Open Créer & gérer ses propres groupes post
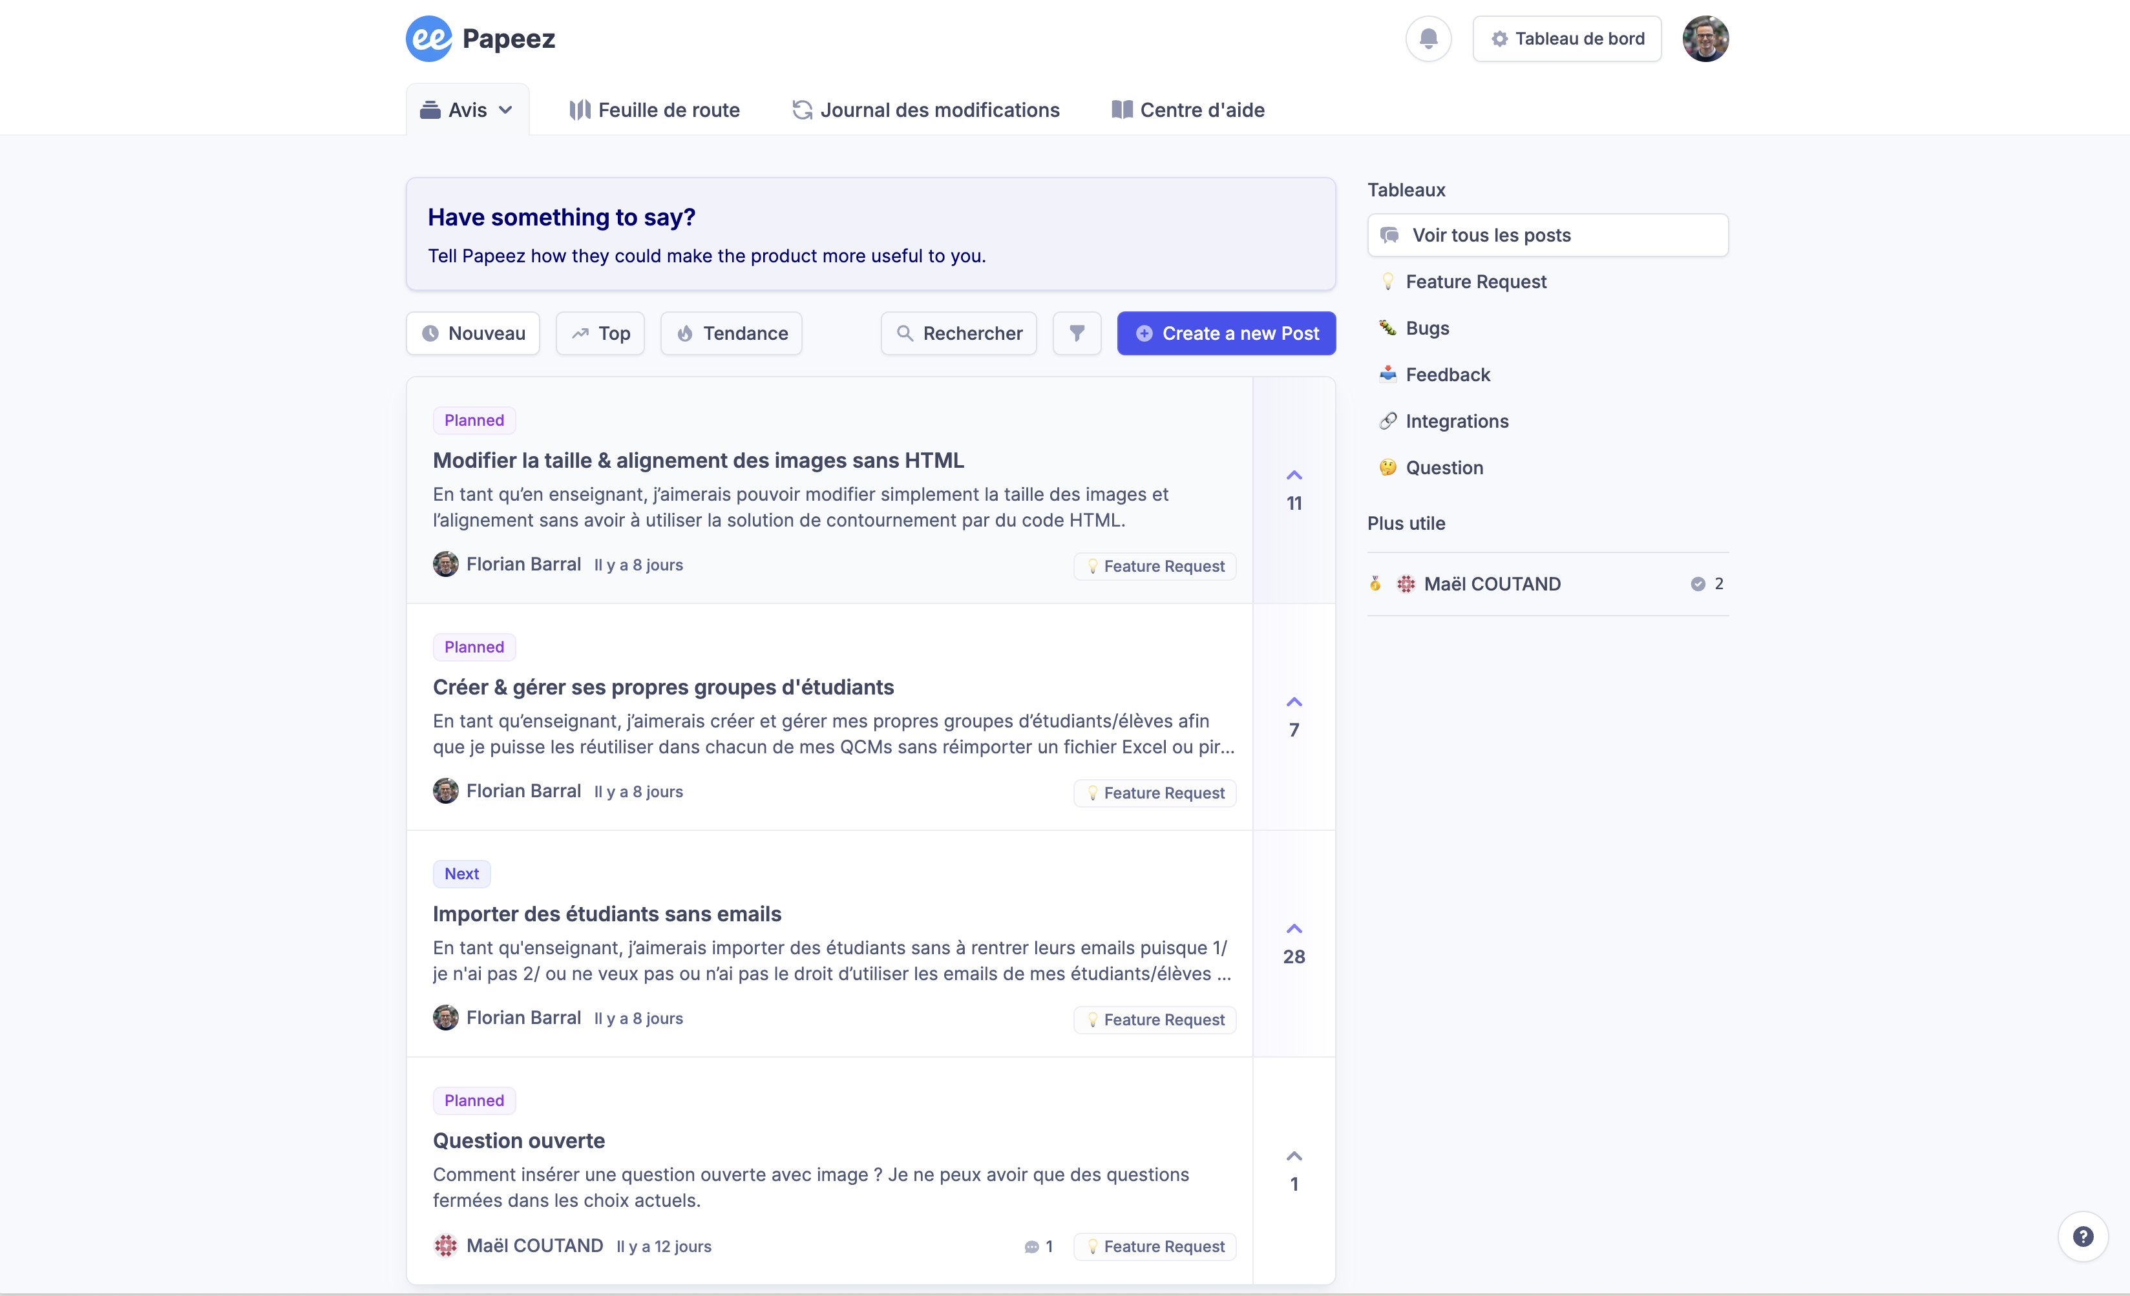Image resolution: width=2130 pixels, height=1296 pixels. [663, 688]
